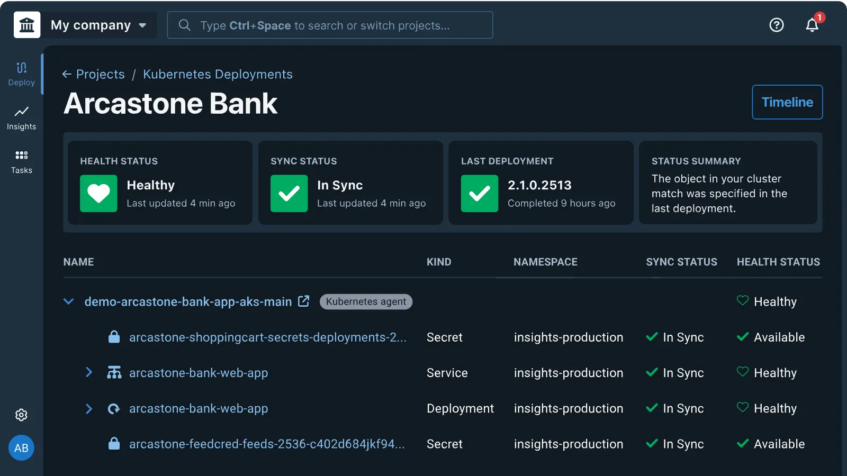Expand the arcastone-bank-web-app Service row
The width and height of the screenshot is (847, 476).
tap(89, 373)
